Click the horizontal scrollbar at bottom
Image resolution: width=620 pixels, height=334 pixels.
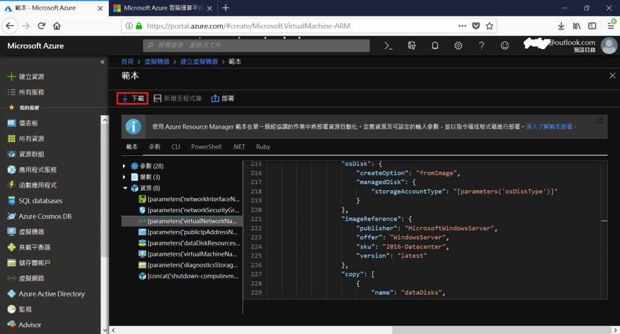pyautogui.click(x=502, y=330)
